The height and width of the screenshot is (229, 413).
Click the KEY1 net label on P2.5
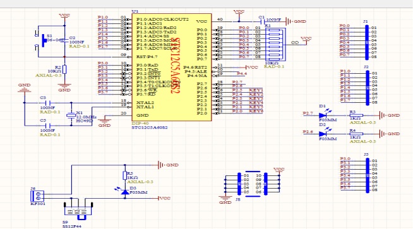pos(256,90)
